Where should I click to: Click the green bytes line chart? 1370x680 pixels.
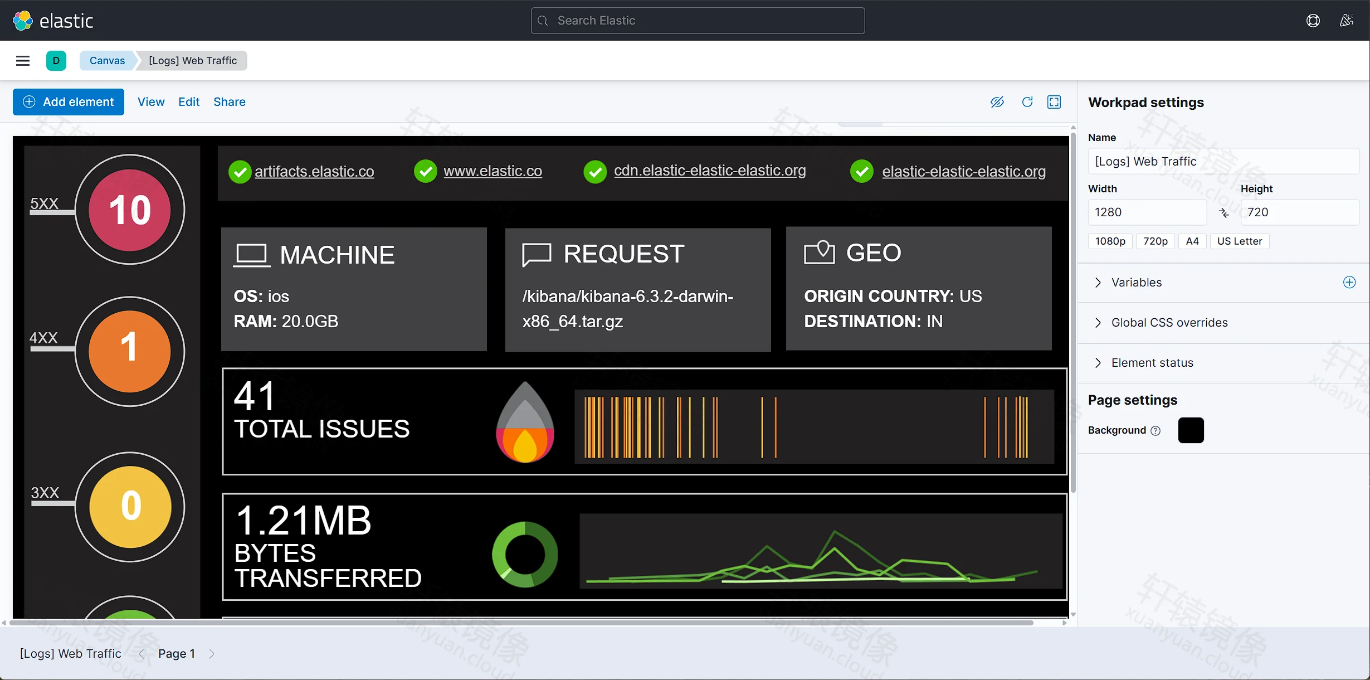[x=821, y=551]
